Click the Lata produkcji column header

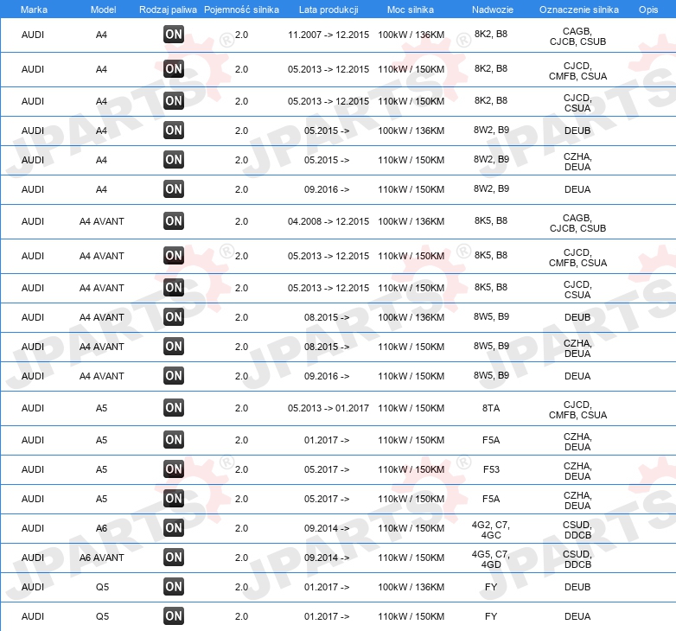coord(328,10)
